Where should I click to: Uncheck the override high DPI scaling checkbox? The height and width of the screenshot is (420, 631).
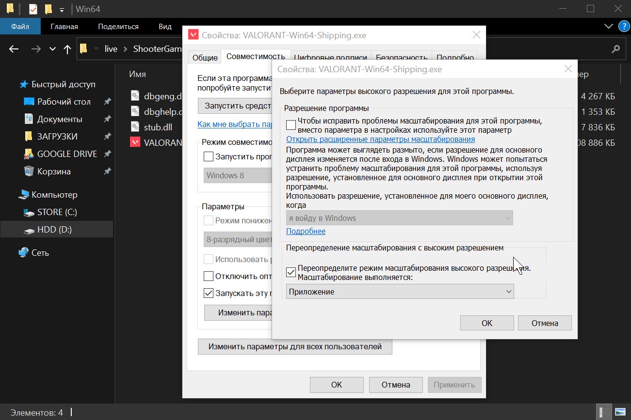click(291, 273)
